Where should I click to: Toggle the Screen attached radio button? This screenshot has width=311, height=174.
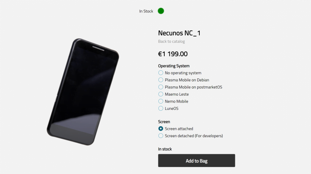[x=161, y=129]
